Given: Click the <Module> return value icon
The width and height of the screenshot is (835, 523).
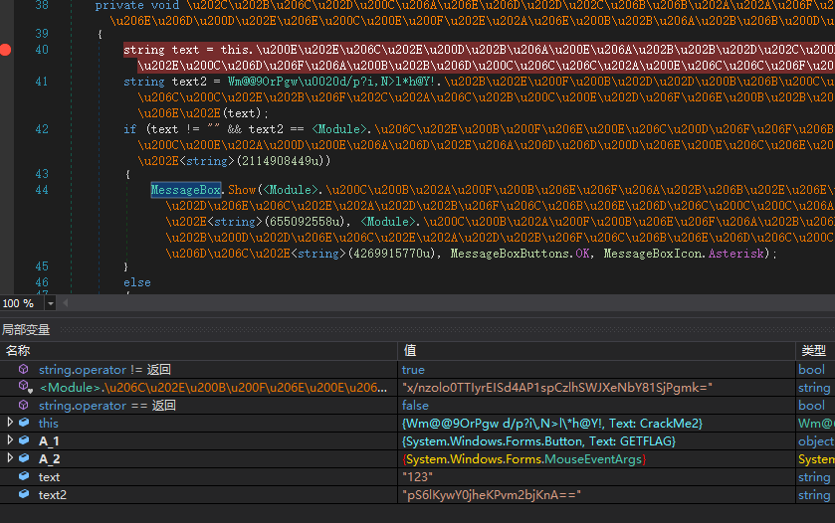Looking at the screenshot, I should 24,387.
